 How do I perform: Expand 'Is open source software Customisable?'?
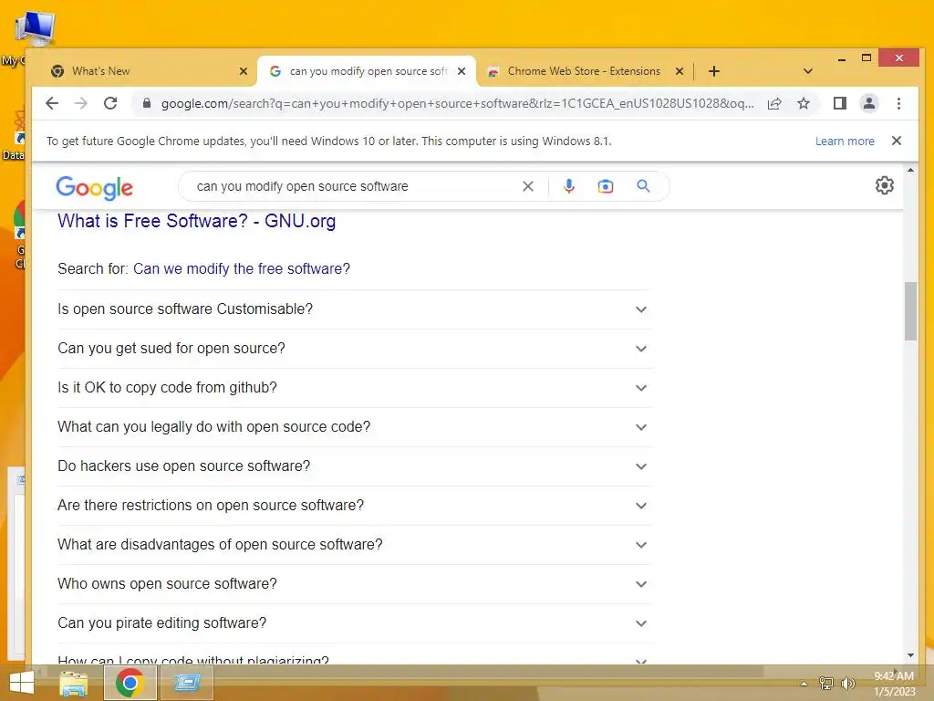click(x=353, y=309)
